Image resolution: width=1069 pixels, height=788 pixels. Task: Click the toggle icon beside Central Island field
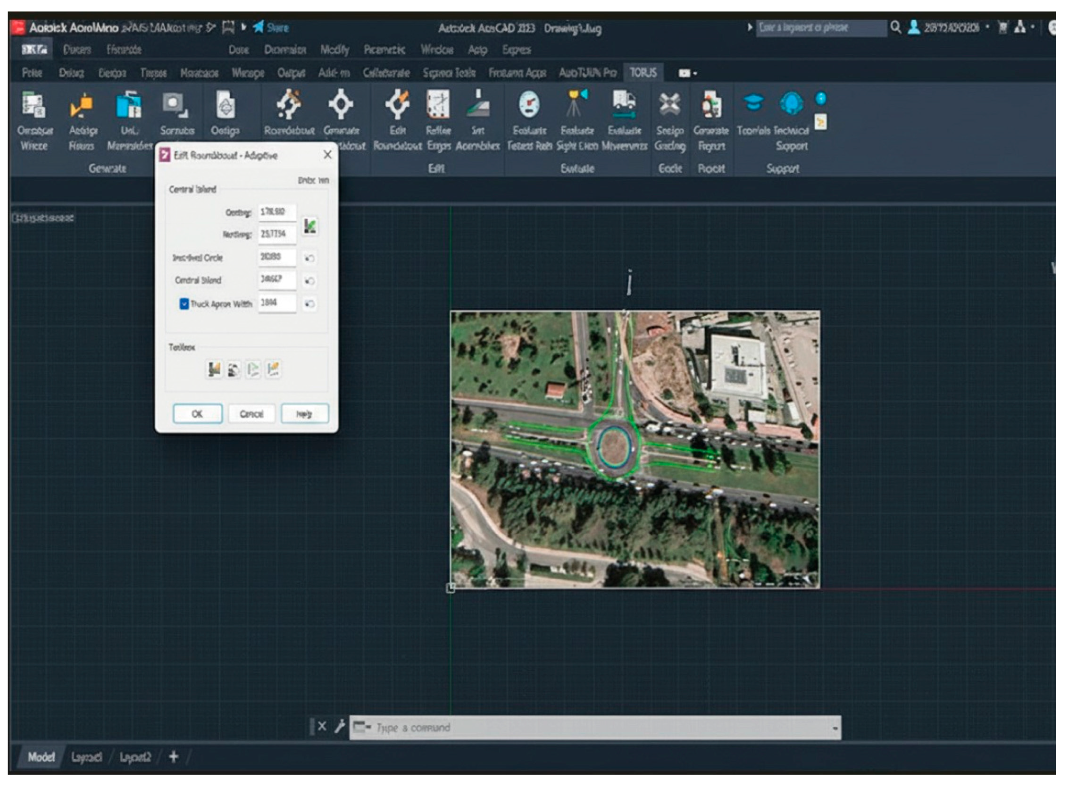(309, 280)
